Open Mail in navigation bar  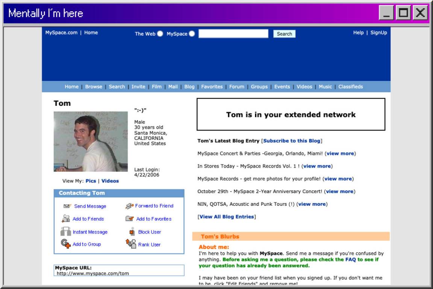click(173, 87)
